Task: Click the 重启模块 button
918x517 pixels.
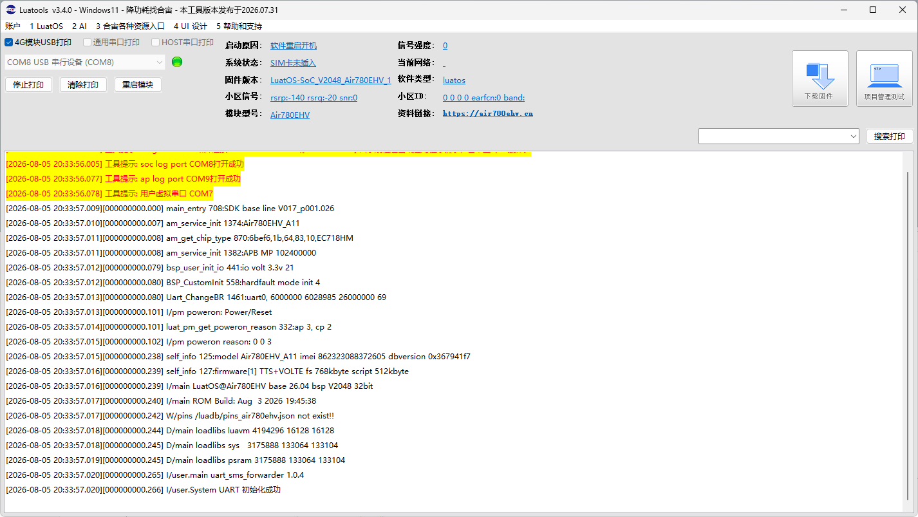Action: 138,85
